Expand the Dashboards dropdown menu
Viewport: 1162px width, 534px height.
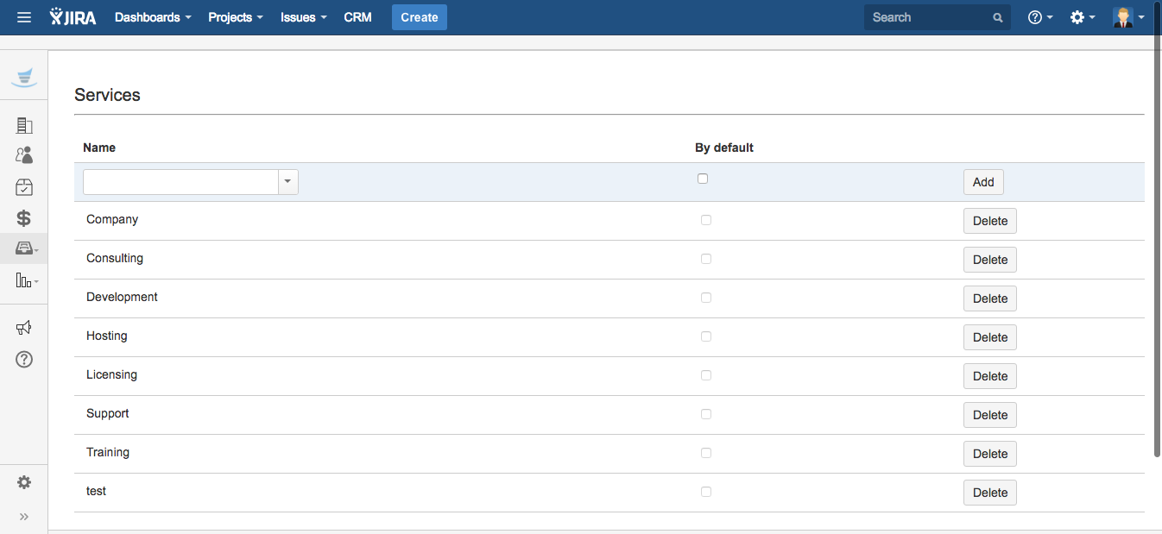tap(153, 17)
